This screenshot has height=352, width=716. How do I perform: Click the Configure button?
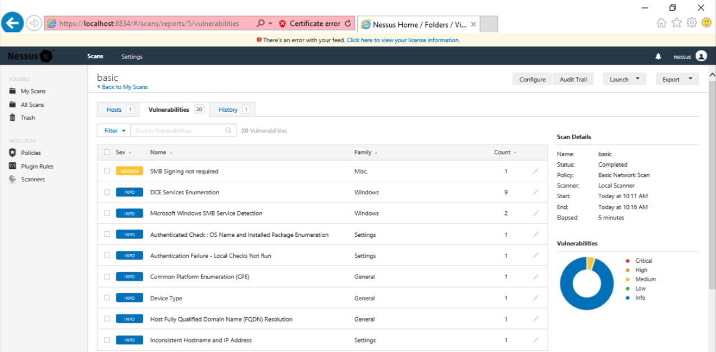[x=532, y=79]
